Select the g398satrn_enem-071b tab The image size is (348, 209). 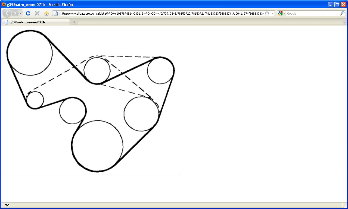point(36,22)
